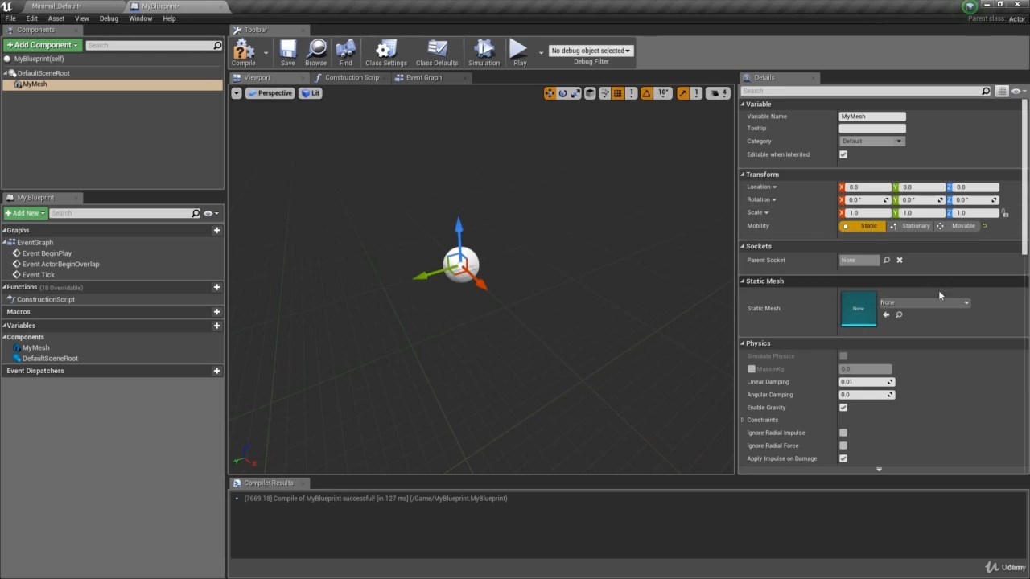Click the Find toolbar icon
Image resolution: width=1030 pixels, height=579 pixels.
pos(346,51)
